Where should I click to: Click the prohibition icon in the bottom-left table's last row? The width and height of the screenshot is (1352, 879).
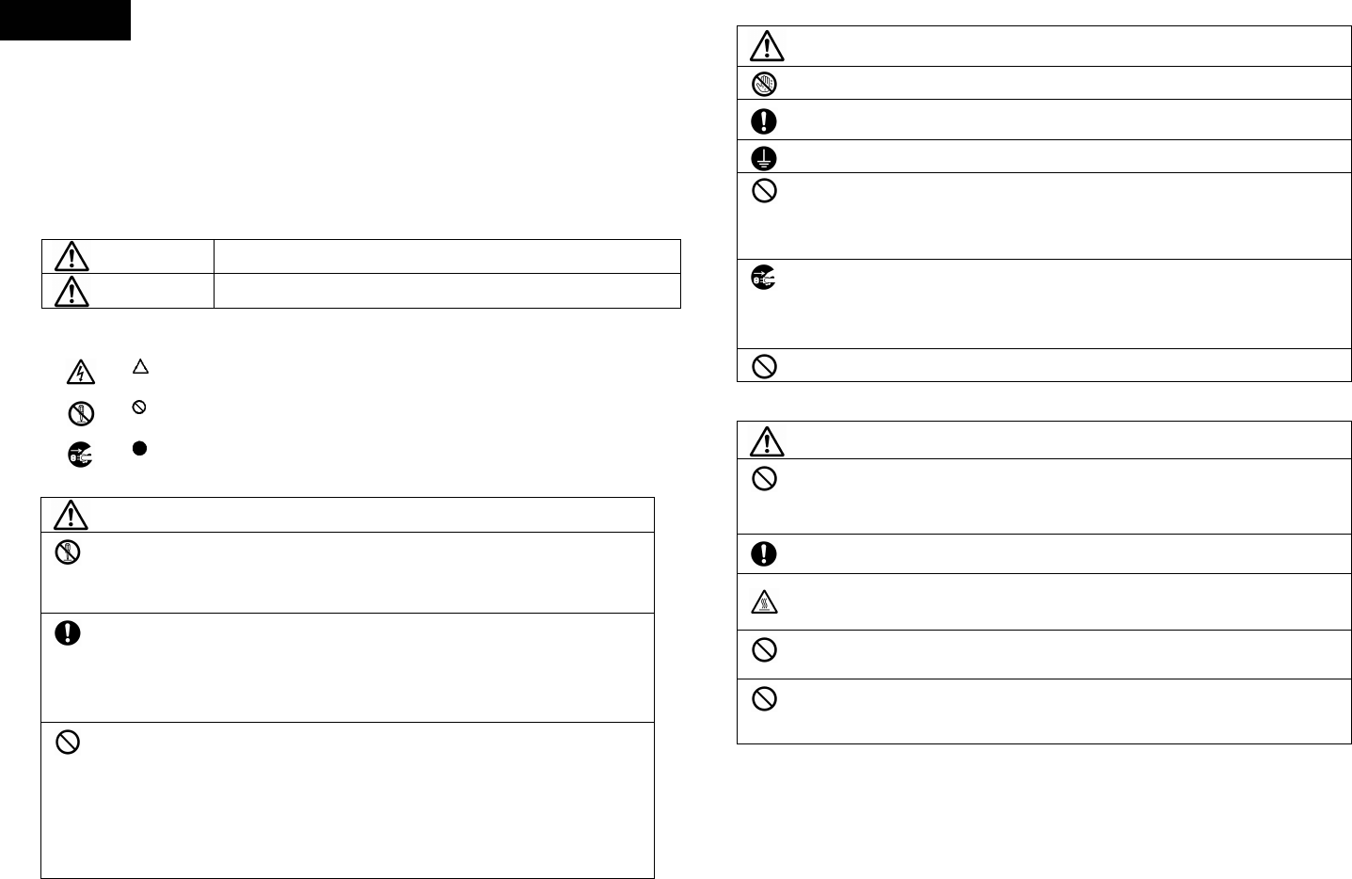68,743
